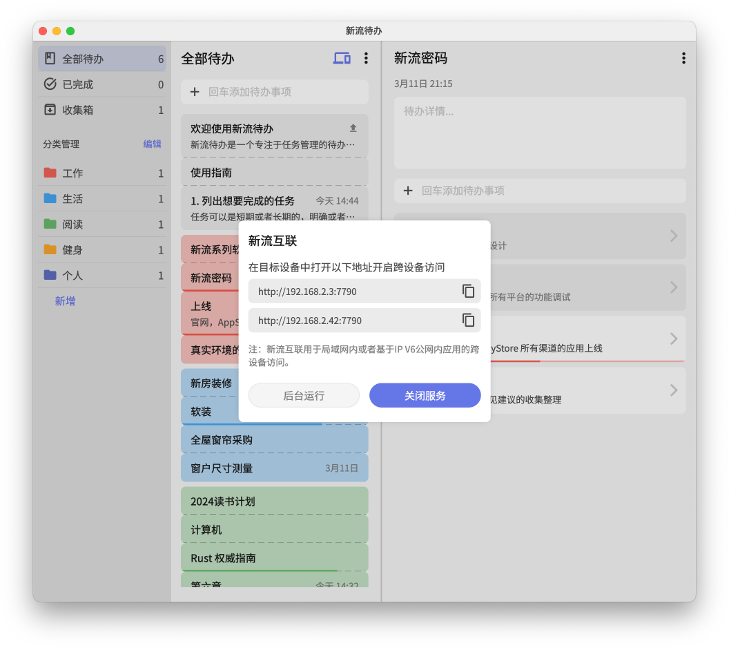Expand the 建议的收集整理 subtask chevron
729x648 pixels.
(x=673, y=390)
